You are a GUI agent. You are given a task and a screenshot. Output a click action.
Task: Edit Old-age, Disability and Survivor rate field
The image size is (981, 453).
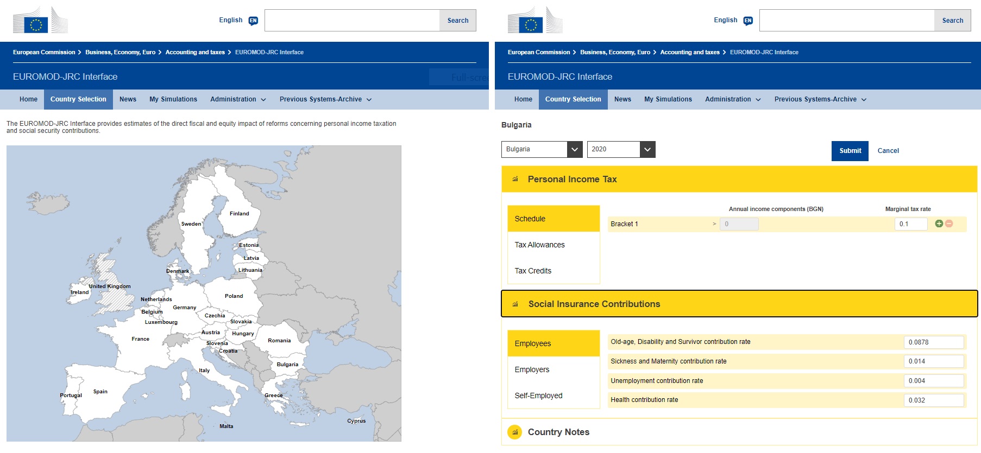pyautogui.click(x=934, y=342)
